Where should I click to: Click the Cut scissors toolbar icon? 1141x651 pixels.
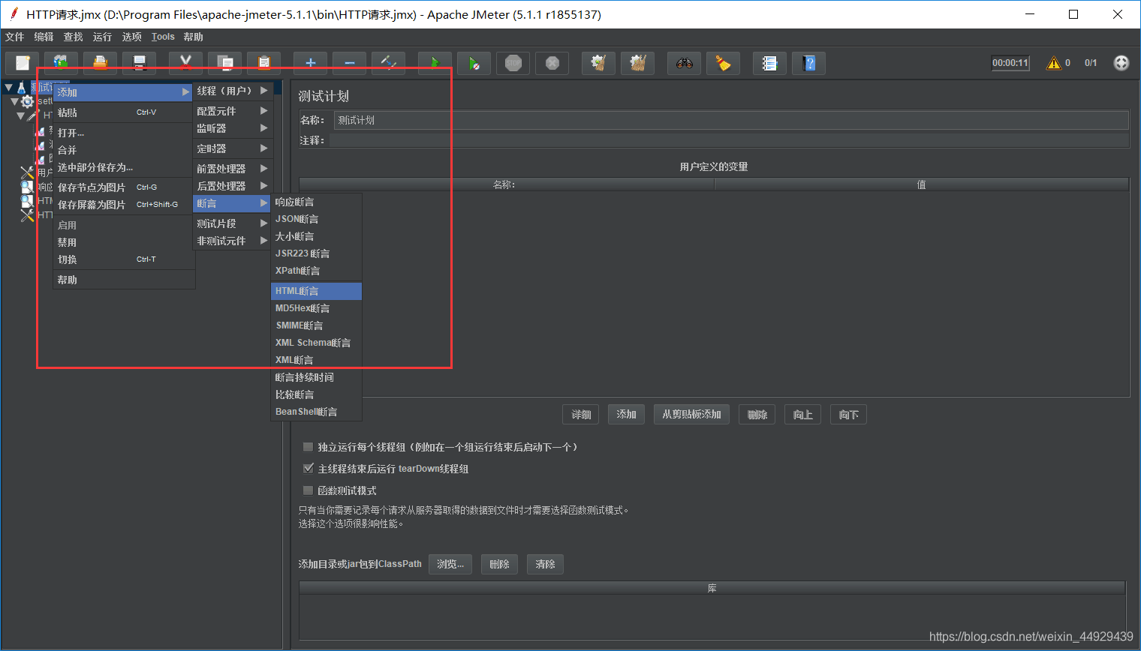tap(186, 64)
